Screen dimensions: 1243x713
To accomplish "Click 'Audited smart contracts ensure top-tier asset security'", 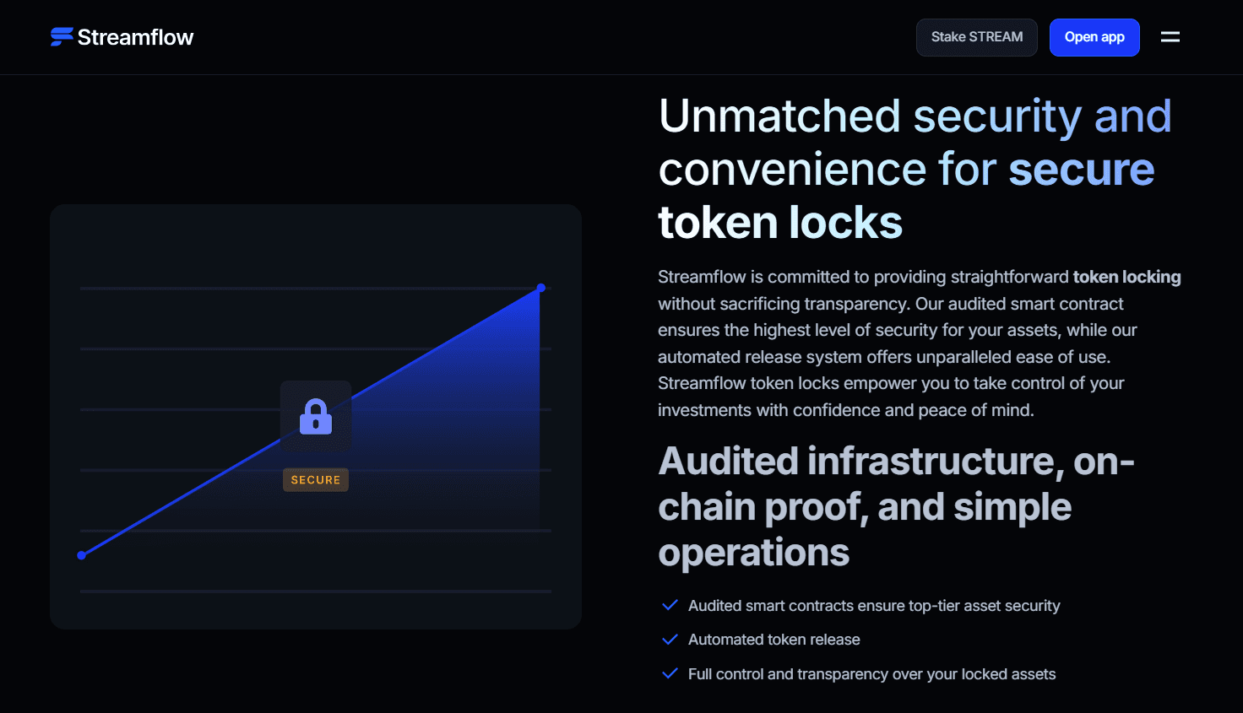I will tap(874, 606).
